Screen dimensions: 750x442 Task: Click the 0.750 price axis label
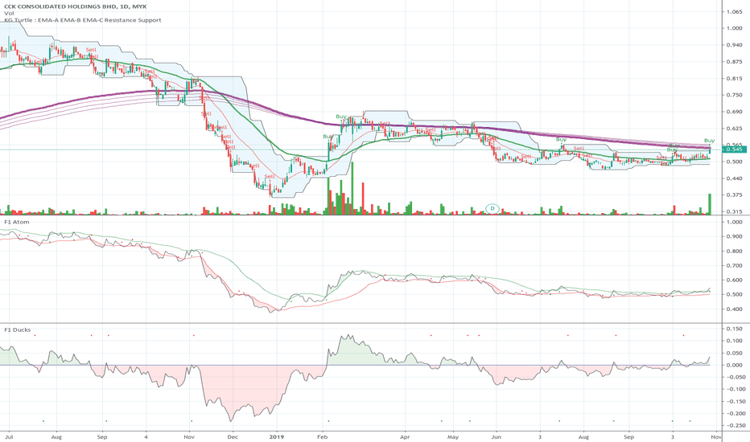click(734, 95)
